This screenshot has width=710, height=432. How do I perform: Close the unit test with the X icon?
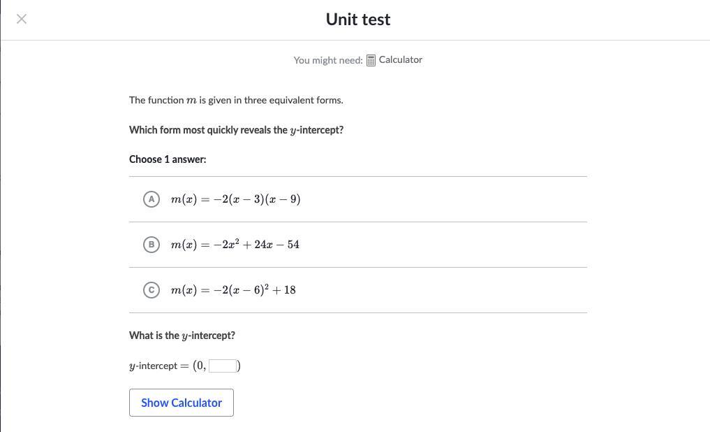tap(22, 19)
